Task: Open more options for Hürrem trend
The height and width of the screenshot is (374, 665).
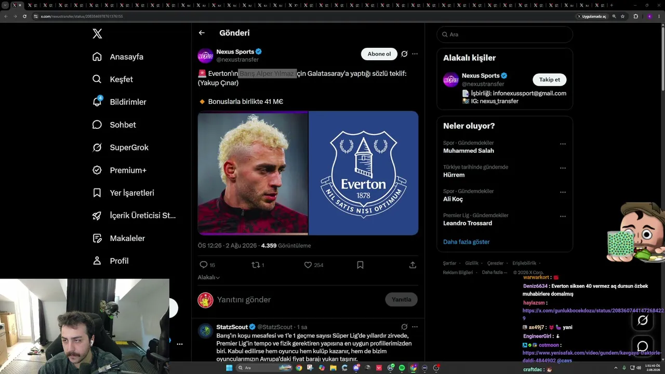Action: [x=563, y=168]
